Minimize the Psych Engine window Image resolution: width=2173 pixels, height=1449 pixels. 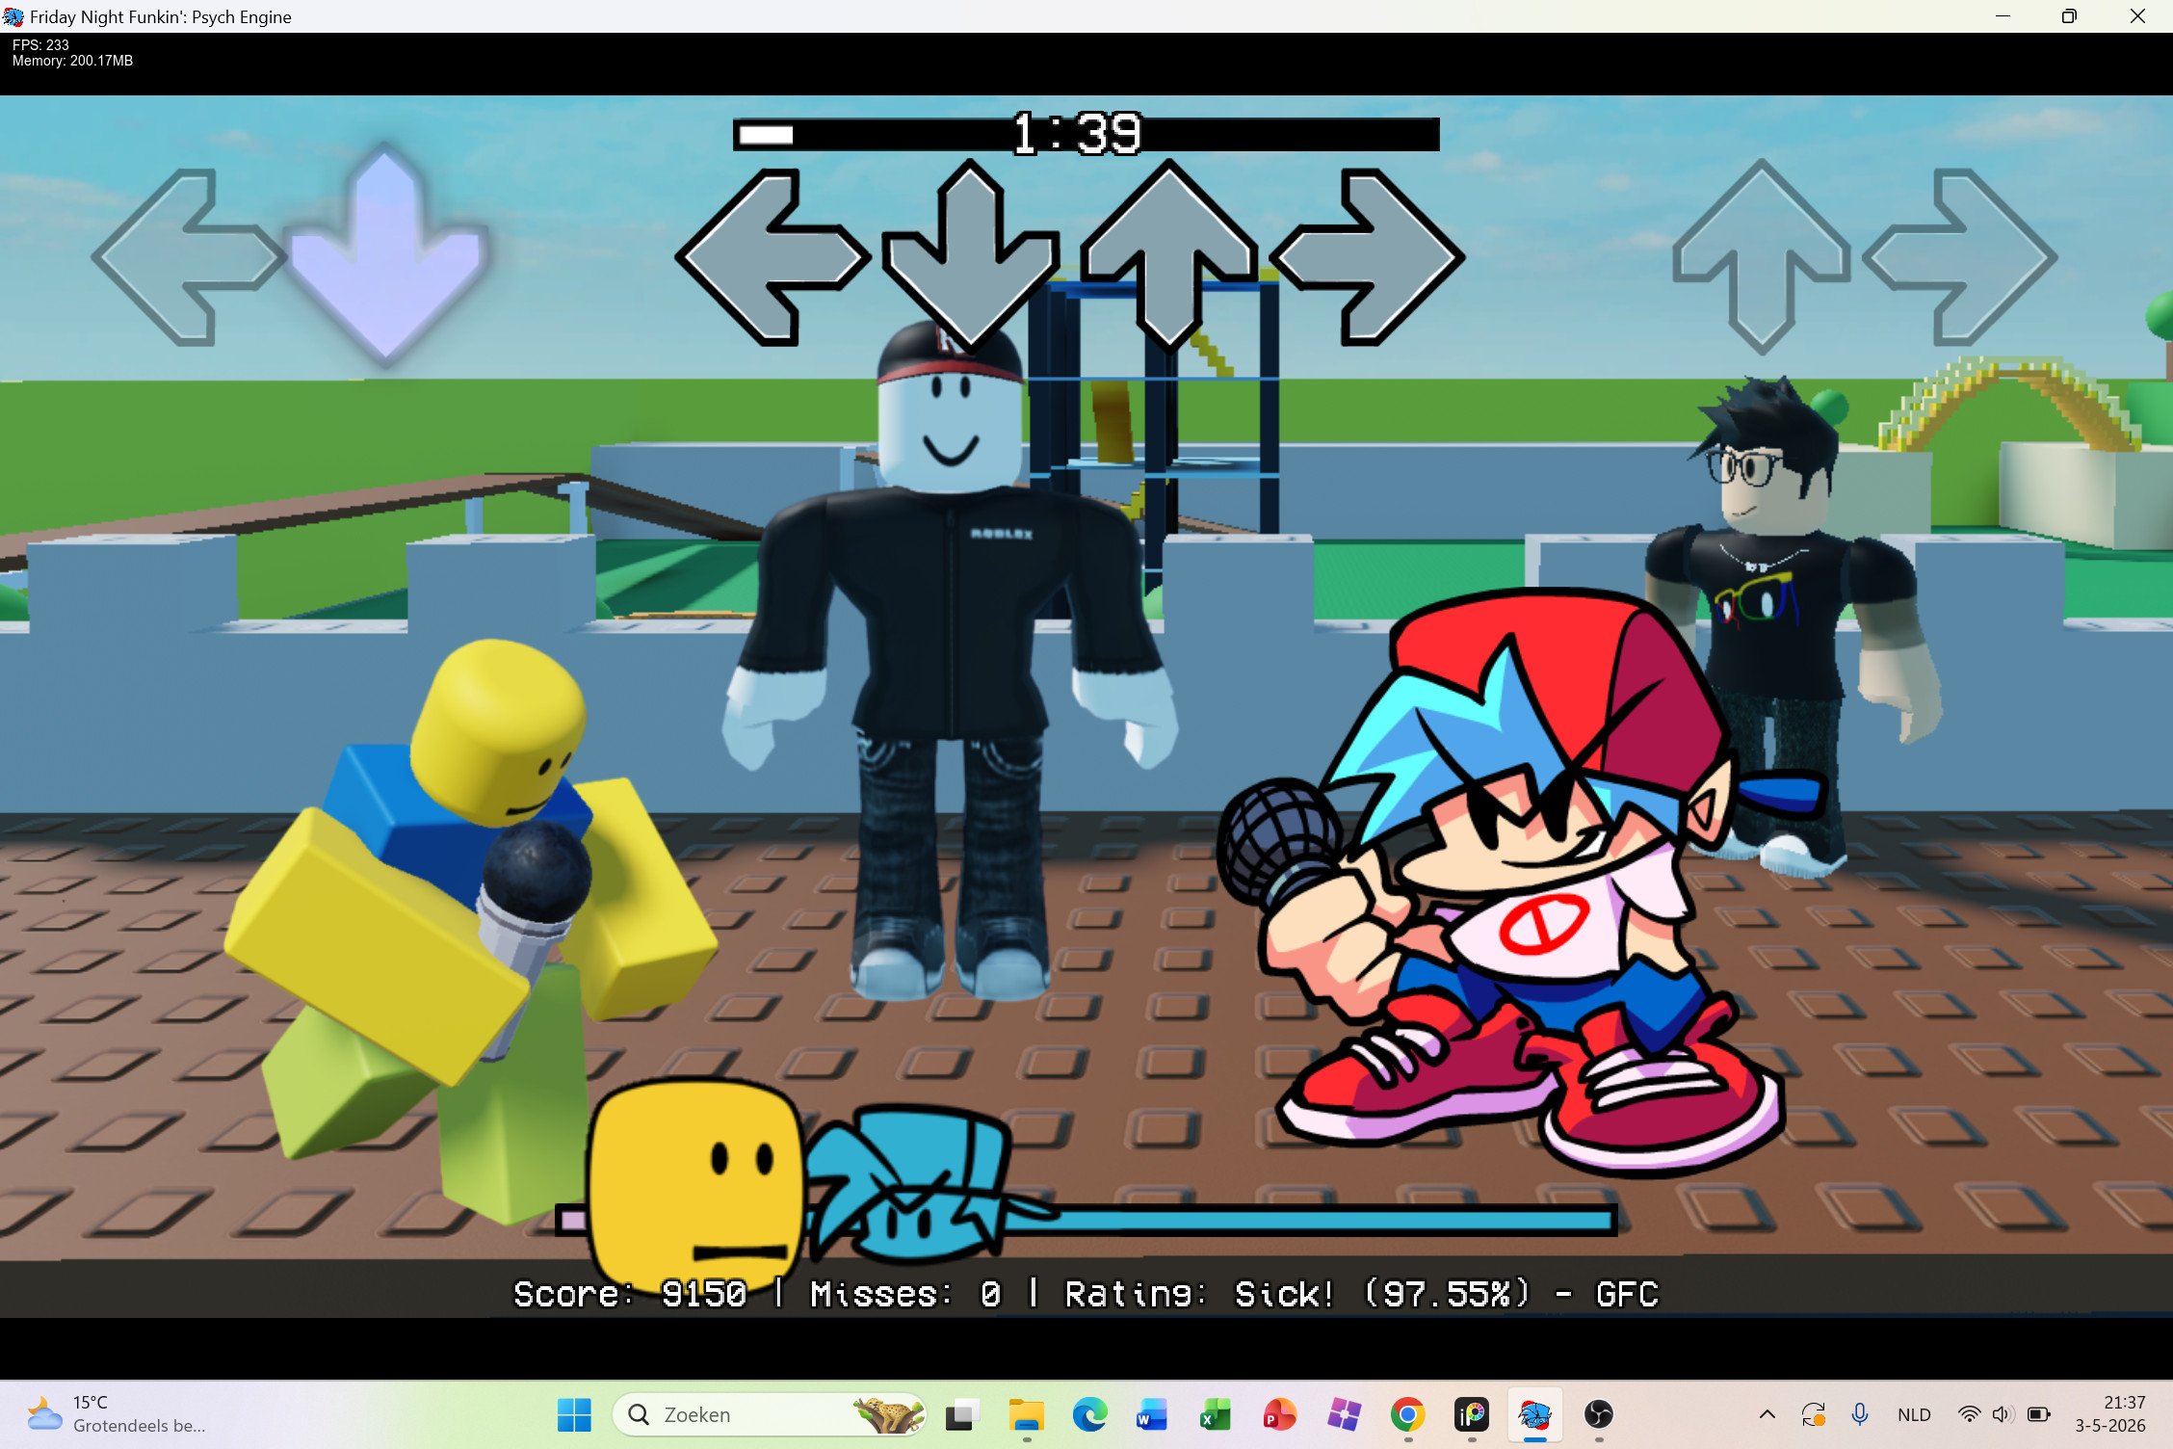pos(2003,16)
